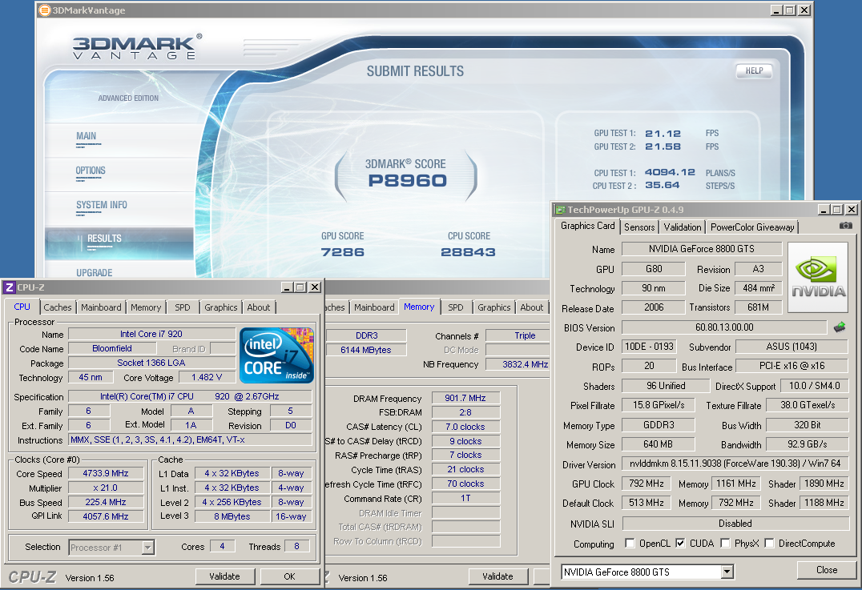This screenshot has height=590, width=862.
Task: Switch to the Caches tab in front CPU-Z
Action: [57, 307]
